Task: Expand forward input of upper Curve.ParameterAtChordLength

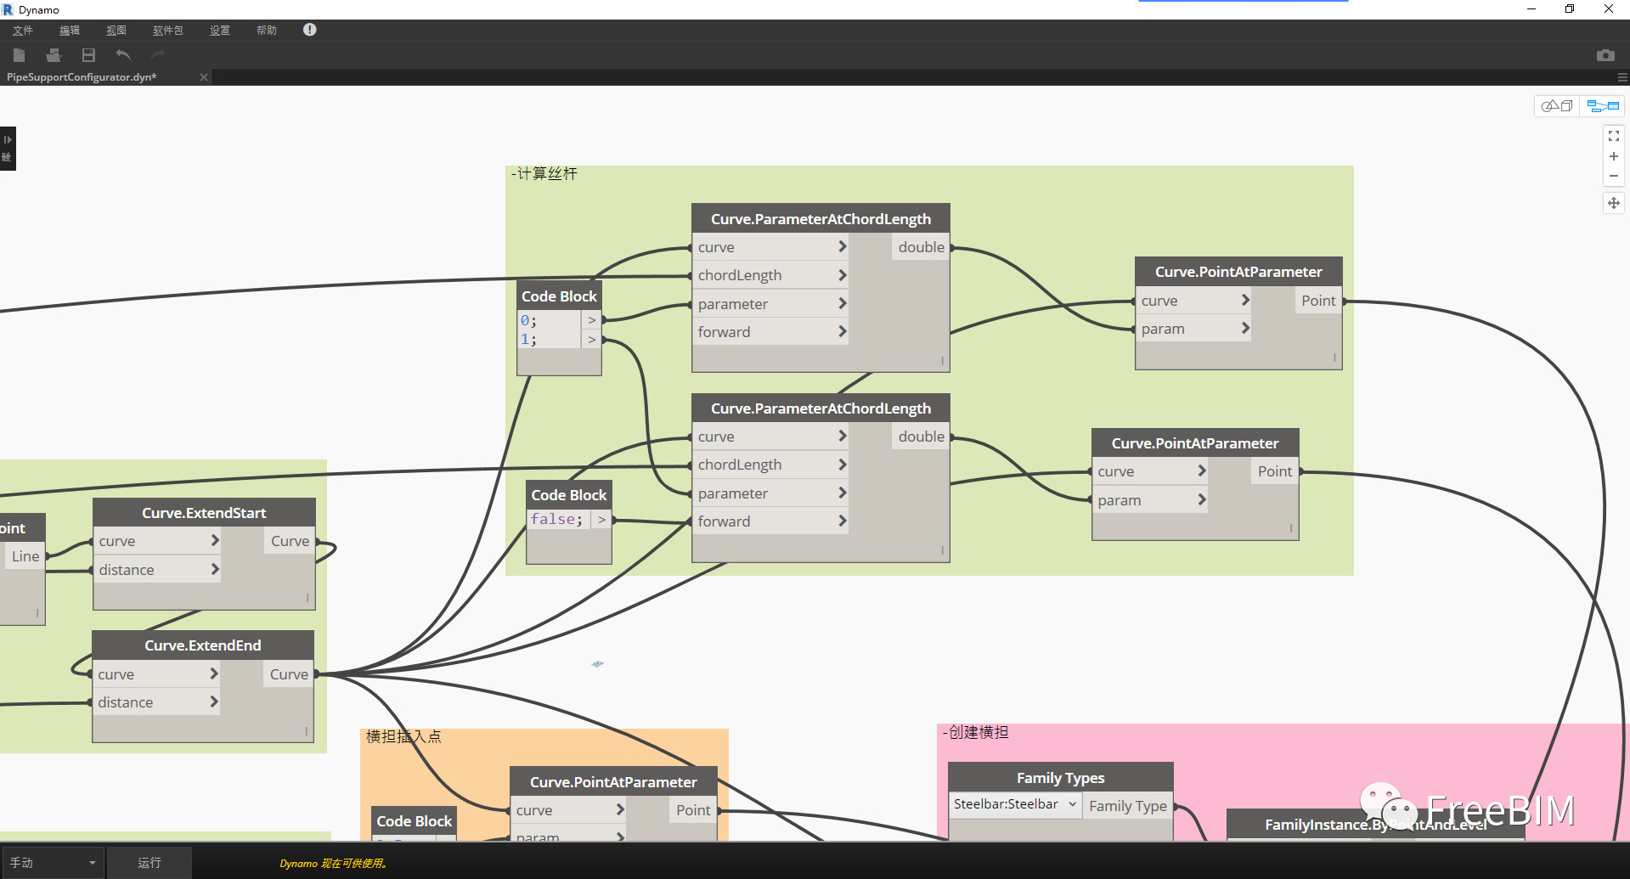Action: pyautogui.click(x=842, y=331)
